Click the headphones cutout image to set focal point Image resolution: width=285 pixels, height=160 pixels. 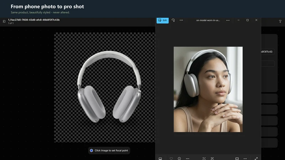click(x=109, y=87)
